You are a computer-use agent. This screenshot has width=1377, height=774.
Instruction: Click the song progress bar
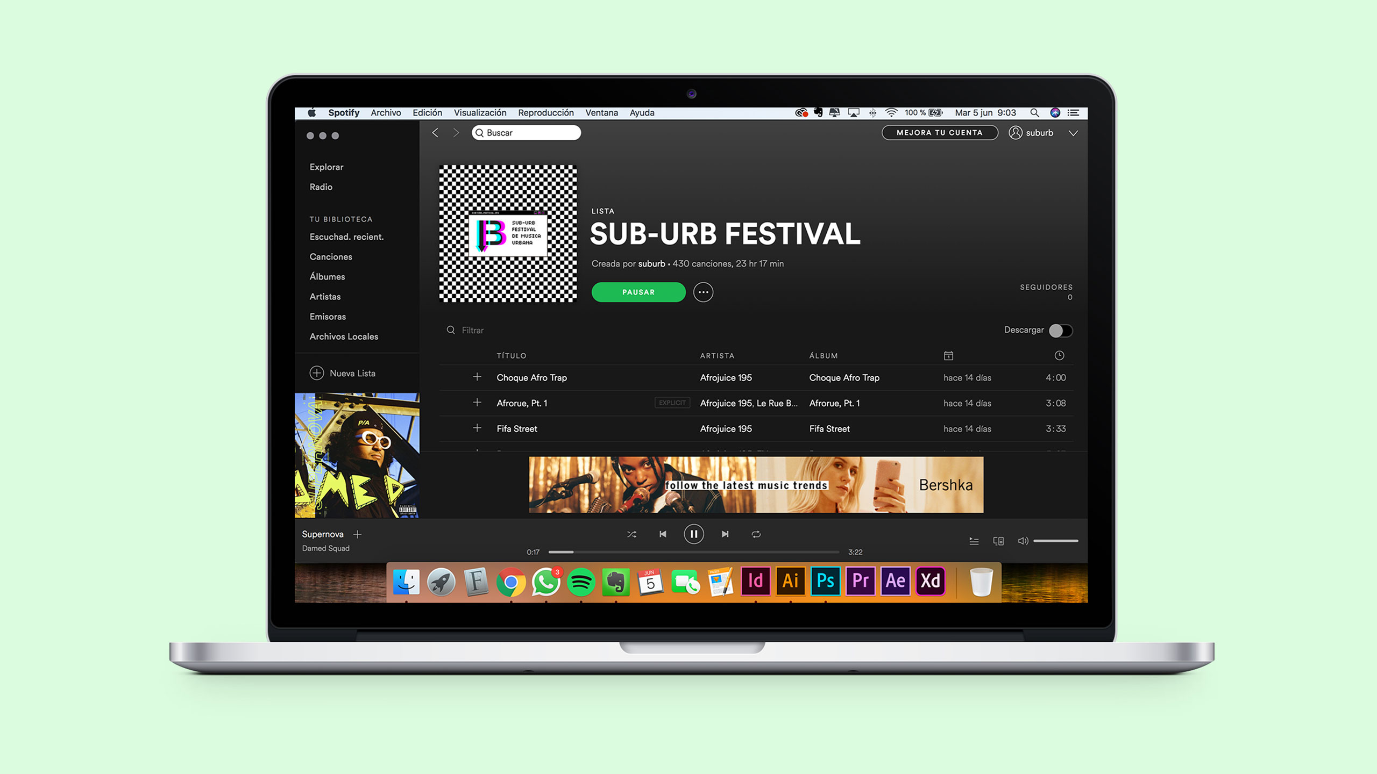(694, 552)
